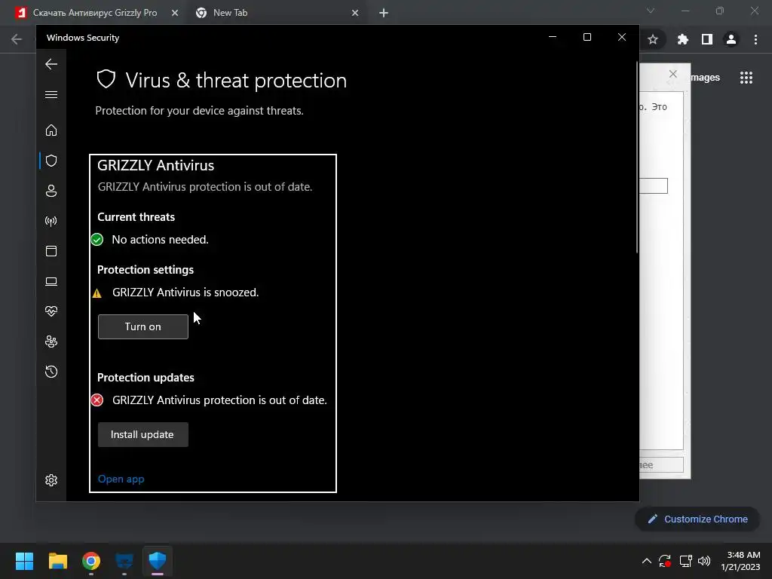
Task: Click the Windows Security scrollbar
Action: tap(637, 158)
